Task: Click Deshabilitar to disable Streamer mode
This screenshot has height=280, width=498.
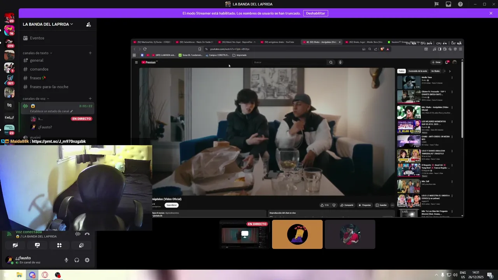Action: click(315, 13)
